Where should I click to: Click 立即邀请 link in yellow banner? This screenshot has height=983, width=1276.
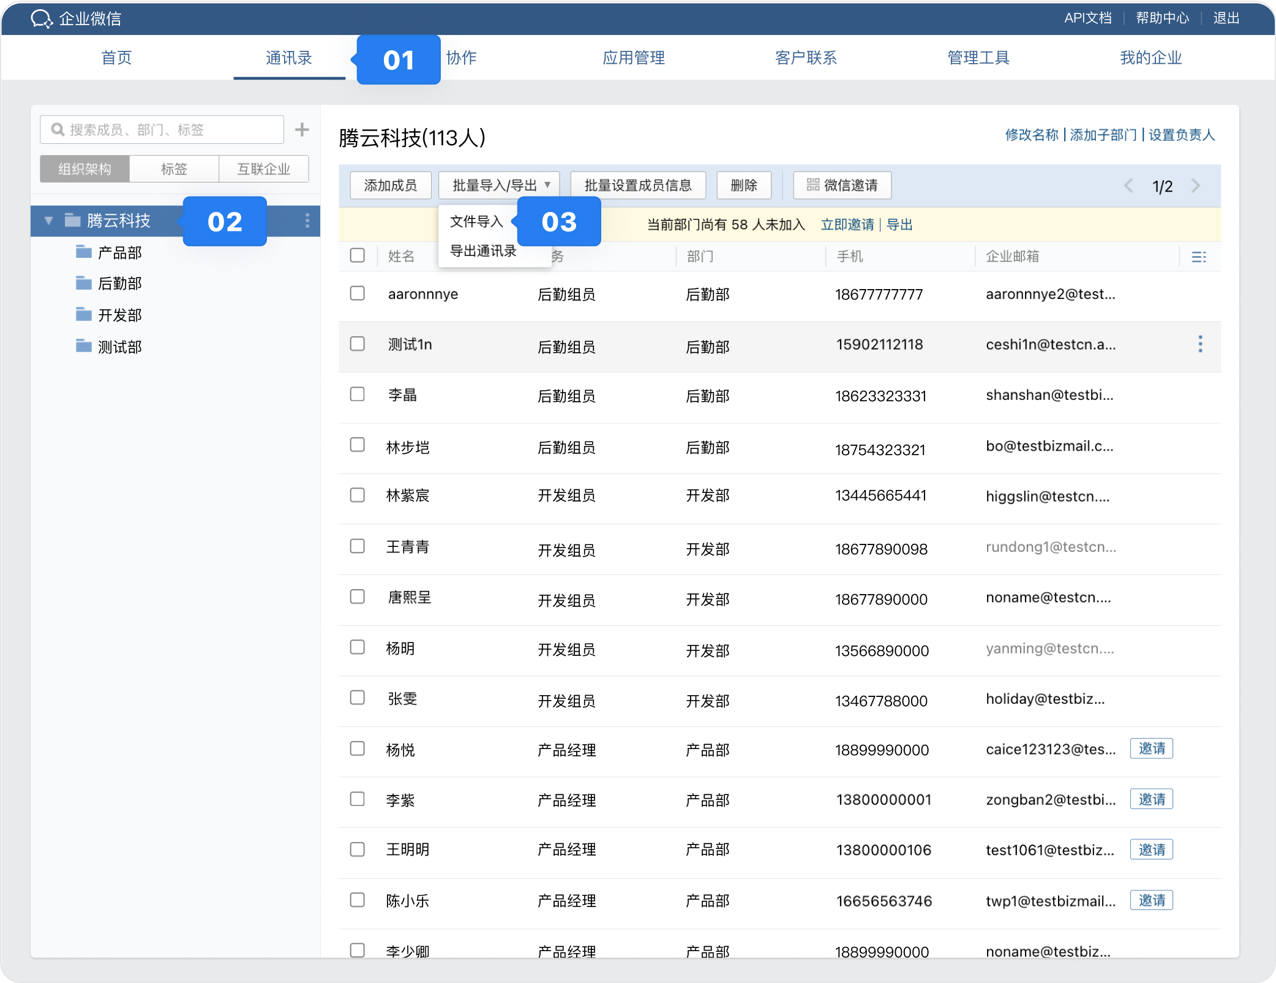[847, 225]
